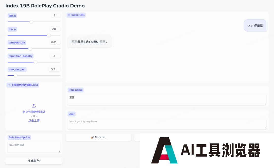Adjust the temperature slider handle
The height and width of the screenshot is (168, 274).
click(30, 49)
